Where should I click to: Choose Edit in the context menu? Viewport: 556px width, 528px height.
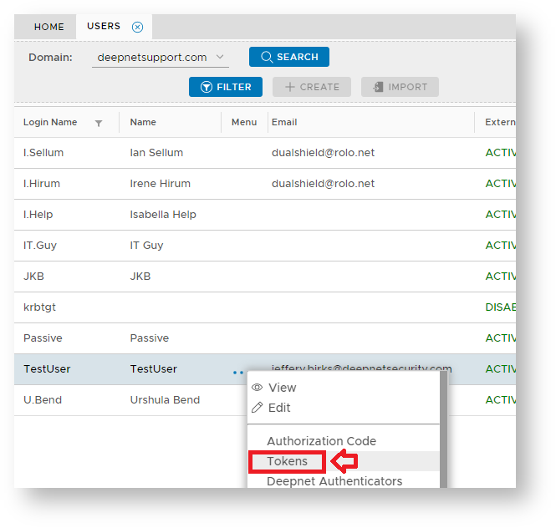[x=279, y=408]
